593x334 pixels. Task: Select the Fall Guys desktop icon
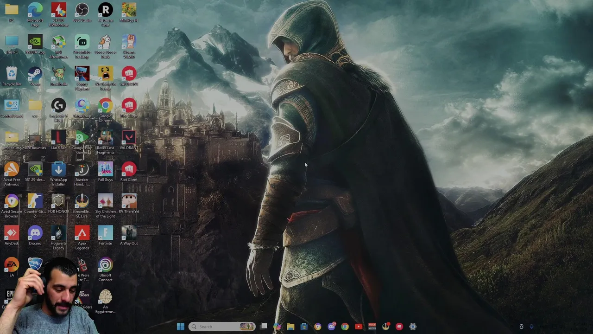coord(105,172)
